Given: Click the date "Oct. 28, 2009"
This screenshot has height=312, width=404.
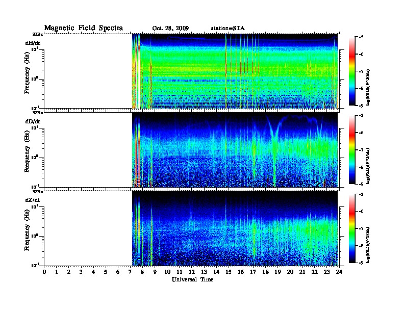Looking at the screenshot, I should (x=170, y=29).
